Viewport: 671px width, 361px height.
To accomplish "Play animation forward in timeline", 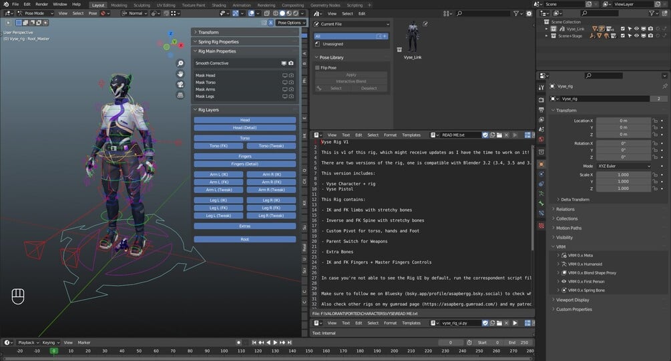I will (x=275, y=342).
